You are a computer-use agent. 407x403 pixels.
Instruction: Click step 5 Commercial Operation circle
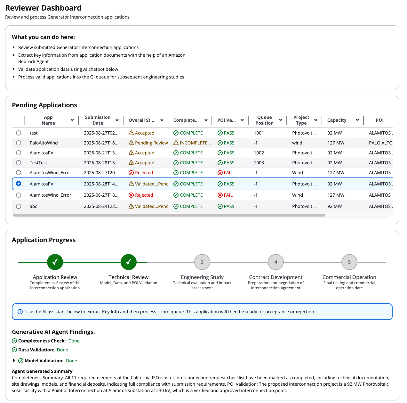(349, 262)
